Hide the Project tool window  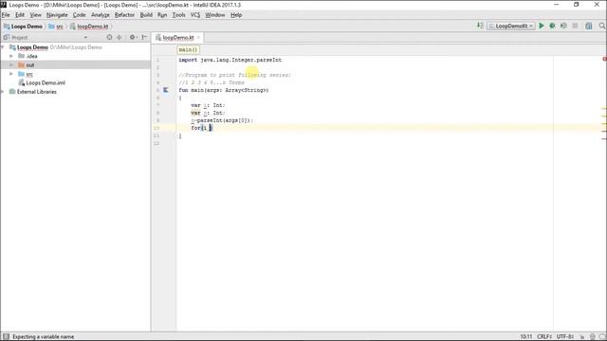tap(144, 37)
